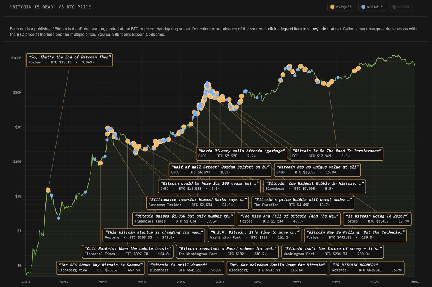Open Business Insider Howard Marks callout

[x=198, y=202]
